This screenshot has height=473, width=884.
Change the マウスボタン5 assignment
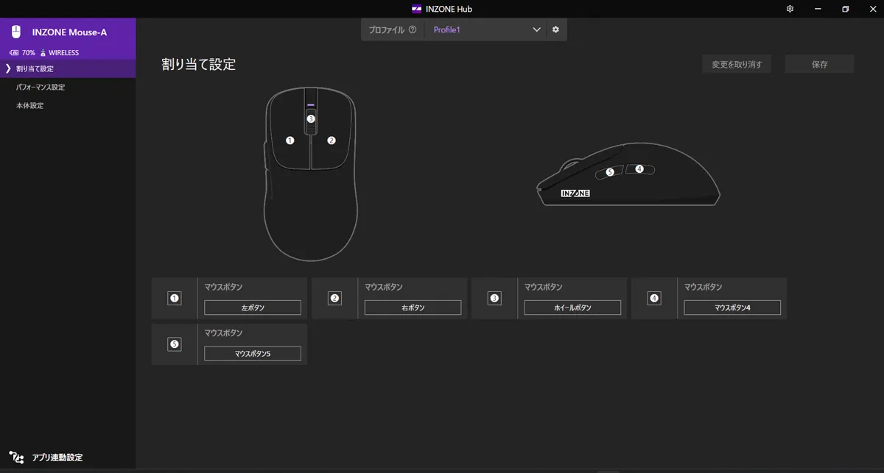(253, 353)
